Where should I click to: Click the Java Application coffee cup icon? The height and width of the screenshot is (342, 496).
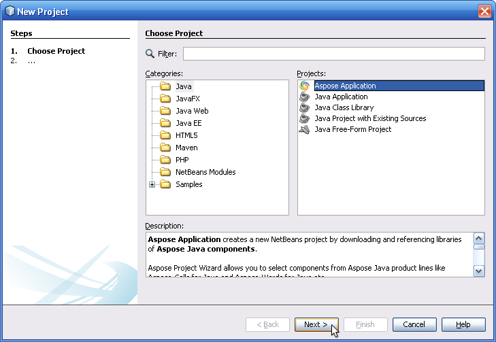[304, 97]
